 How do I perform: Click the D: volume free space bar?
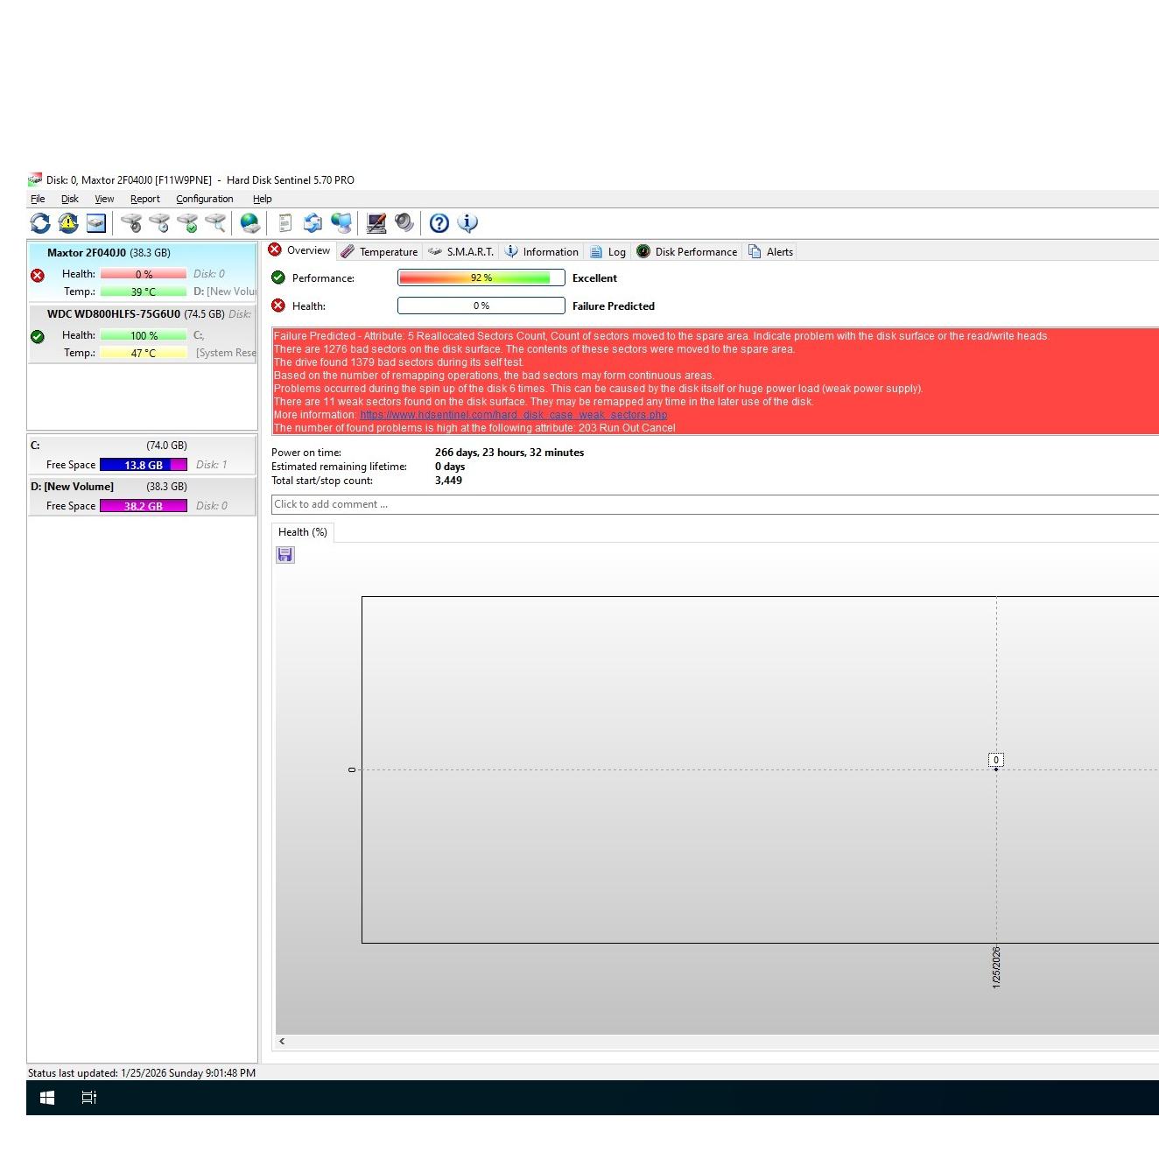click(x=143, y=506)
